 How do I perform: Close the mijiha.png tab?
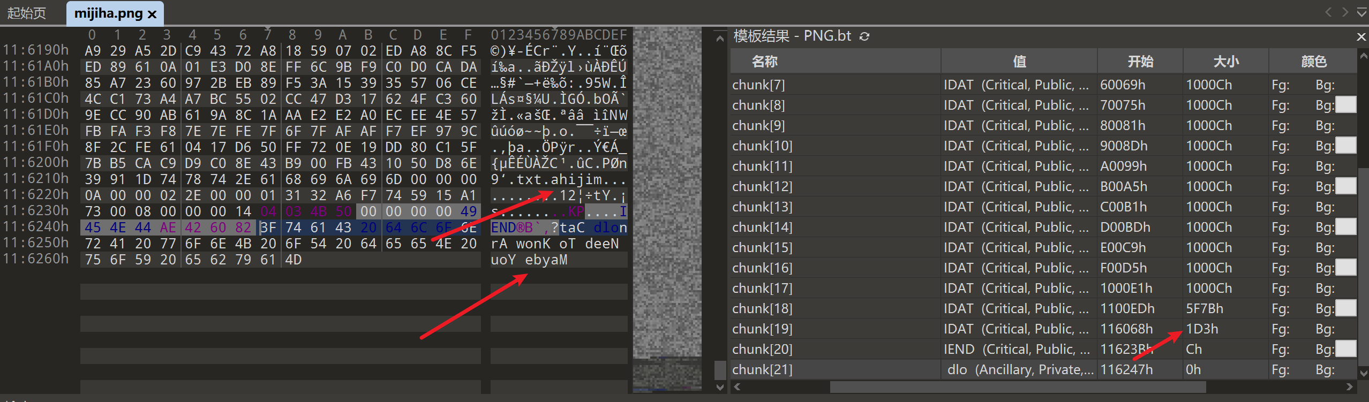point(152,14)
